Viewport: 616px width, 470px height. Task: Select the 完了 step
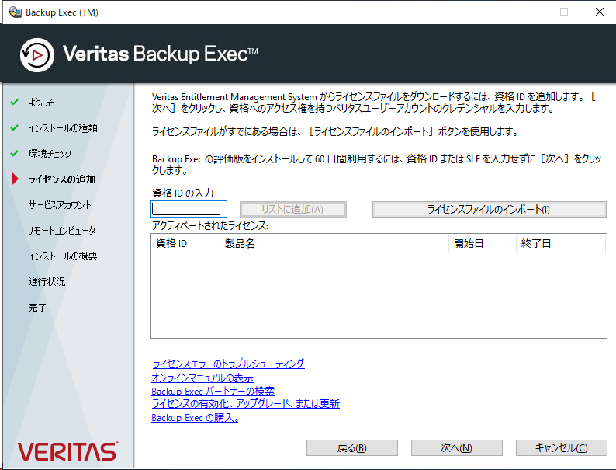37,307
